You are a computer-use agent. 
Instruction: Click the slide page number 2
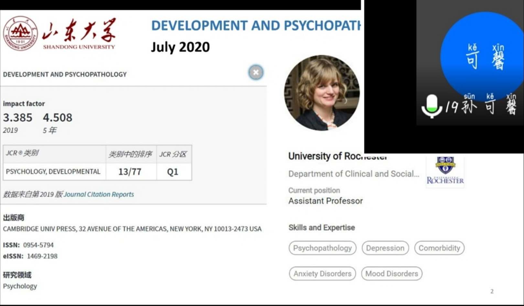tap(492, 291)
